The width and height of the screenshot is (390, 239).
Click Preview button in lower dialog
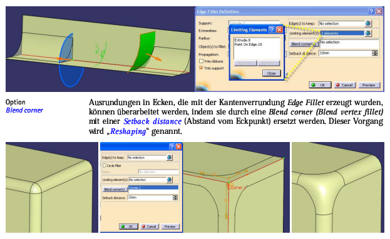point(170,226)
